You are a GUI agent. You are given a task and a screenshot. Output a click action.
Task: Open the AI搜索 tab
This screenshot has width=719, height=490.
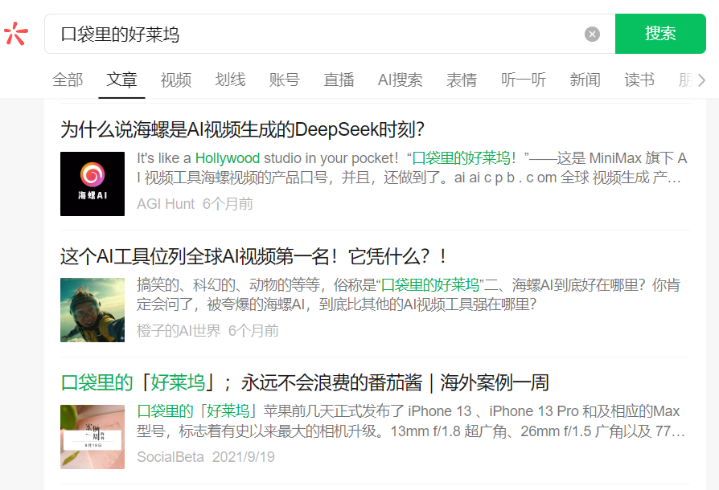pyautogui.click(x=400, y=80)
